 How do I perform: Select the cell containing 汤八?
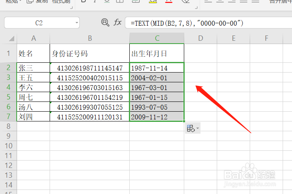33,107
